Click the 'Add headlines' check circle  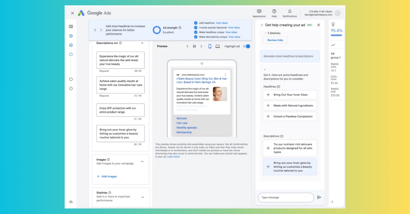coord(196,23)
